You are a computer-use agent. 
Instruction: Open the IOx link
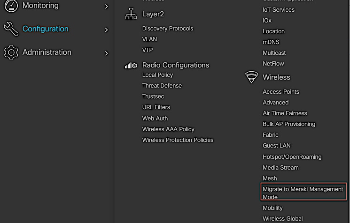pyautogui.click(x=267, y=21)
